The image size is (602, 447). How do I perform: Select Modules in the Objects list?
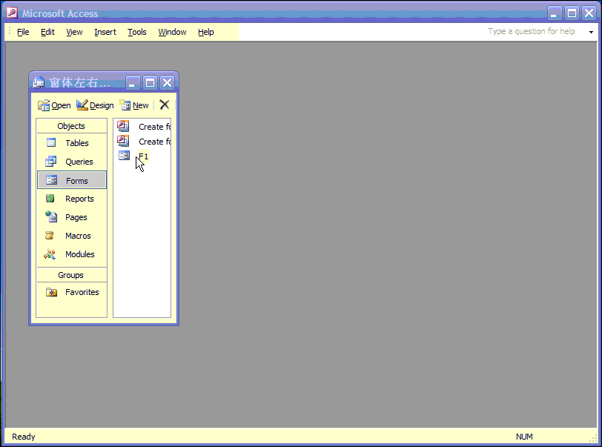tap(72, 254)
